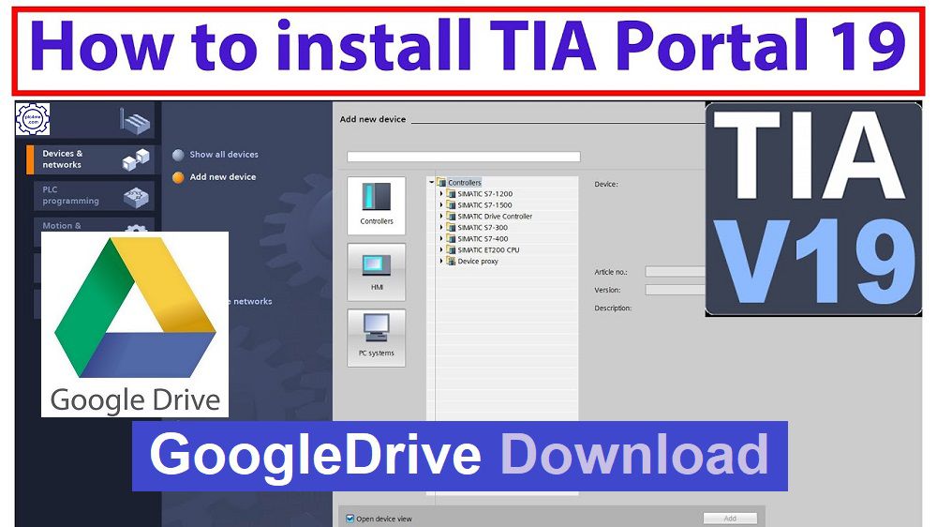The image size is (937, 527).
Task: Click the PLC programming block icon
Action: click(x=136, y=195)
